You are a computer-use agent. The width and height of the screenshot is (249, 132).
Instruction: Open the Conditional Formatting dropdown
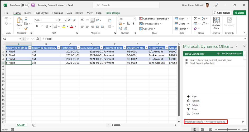(154, 19)
